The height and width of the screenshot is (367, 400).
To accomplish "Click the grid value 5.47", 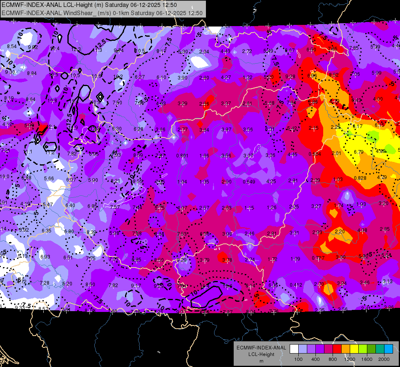I will click(x=48, y=205).
